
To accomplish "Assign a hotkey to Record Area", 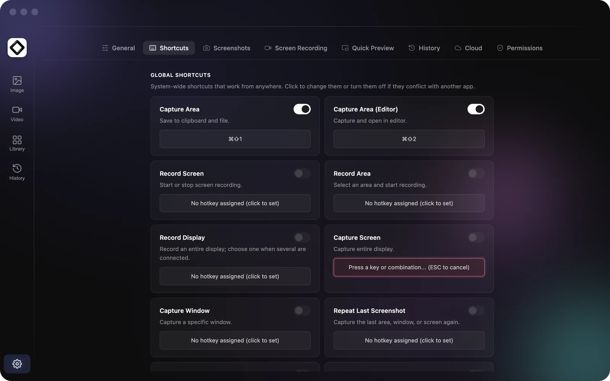I will click(409, 203).
